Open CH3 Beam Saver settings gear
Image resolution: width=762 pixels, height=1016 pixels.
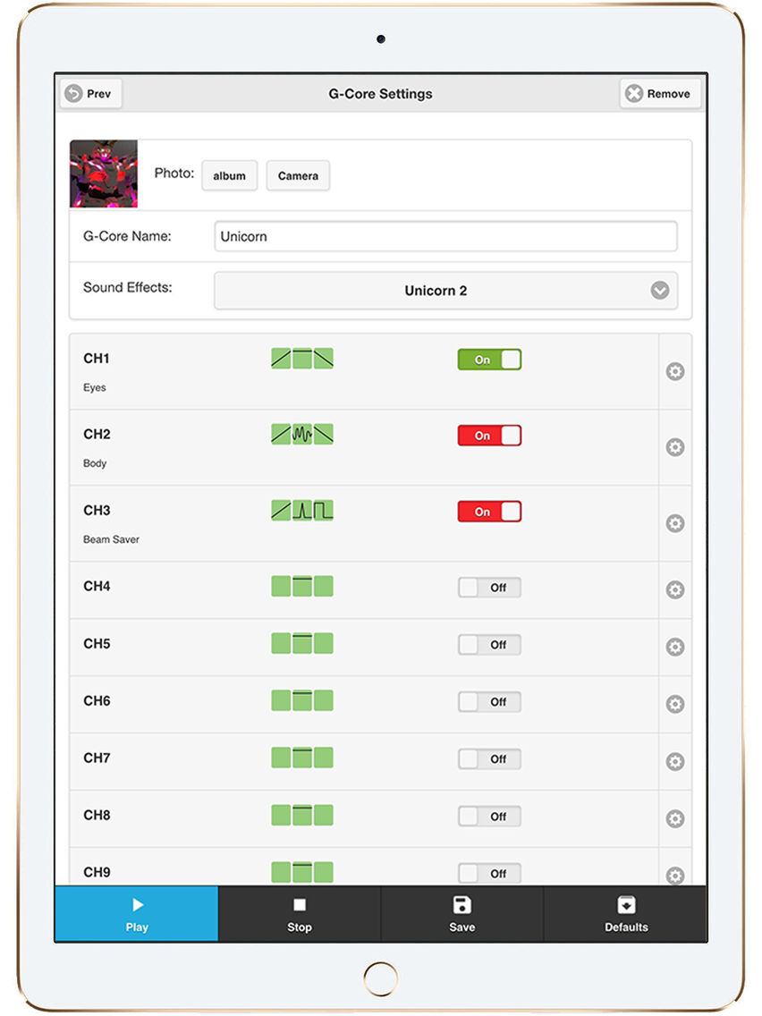pos(675,523)
